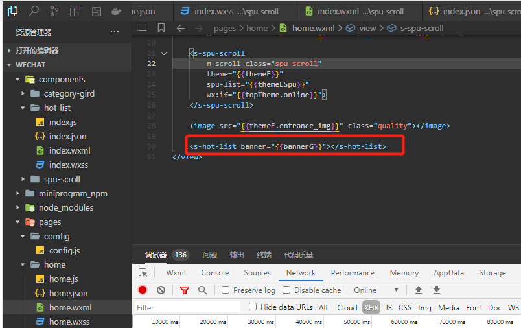Click the red record network log button

pos(143,290)
